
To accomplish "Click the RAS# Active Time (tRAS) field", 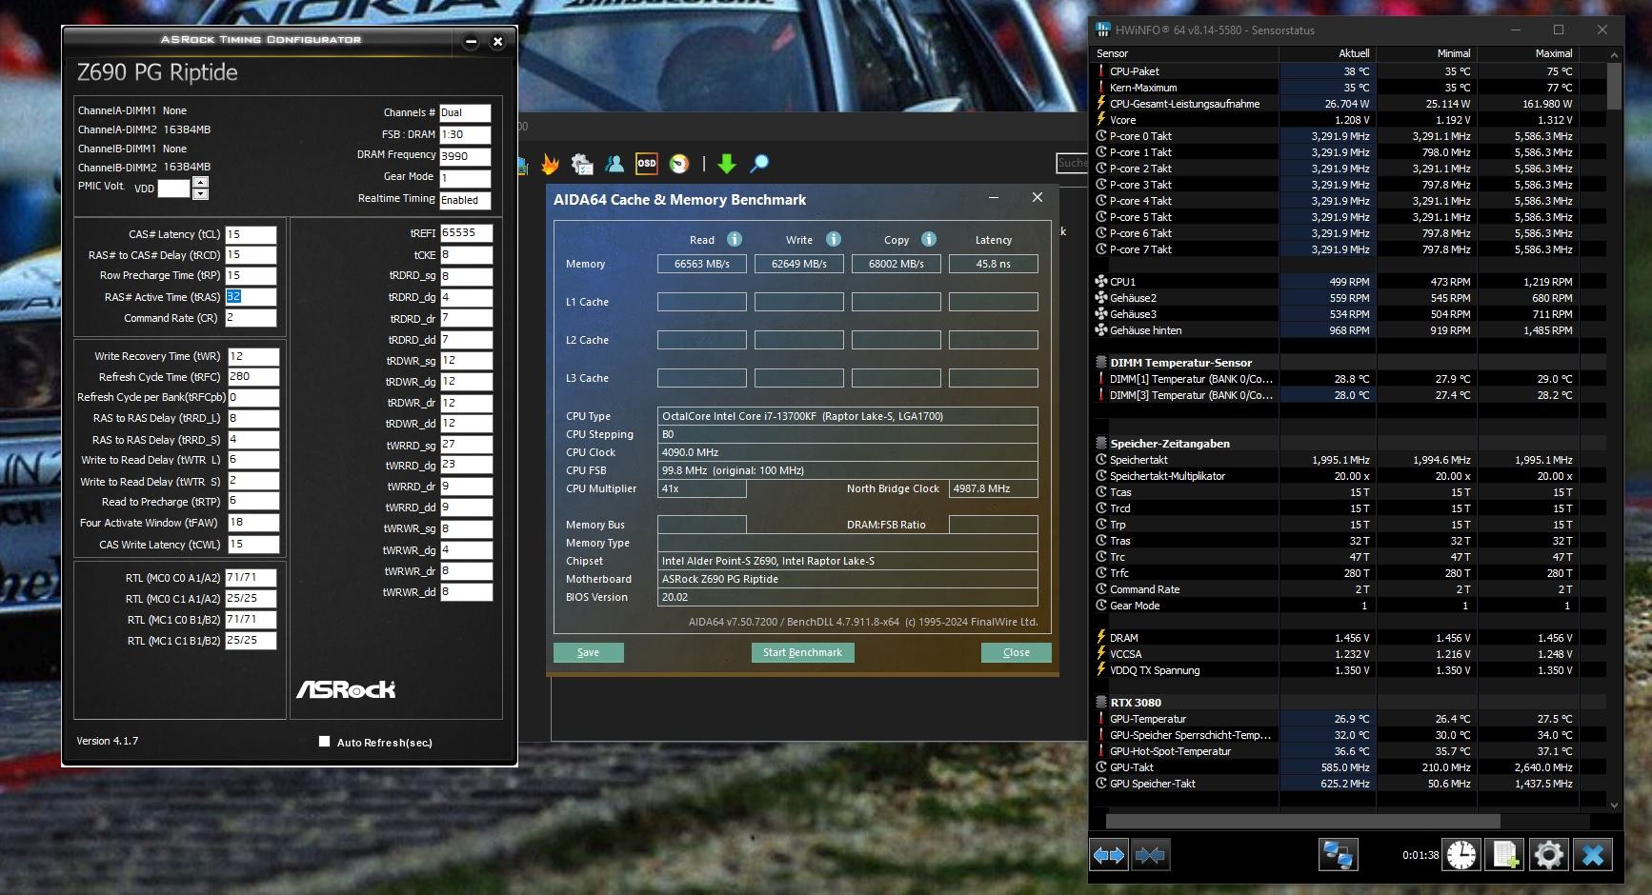I will pos(251,297).
